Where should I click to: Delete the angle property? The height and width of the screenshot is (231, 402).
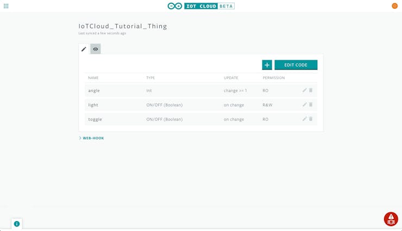tap(311, 90)
